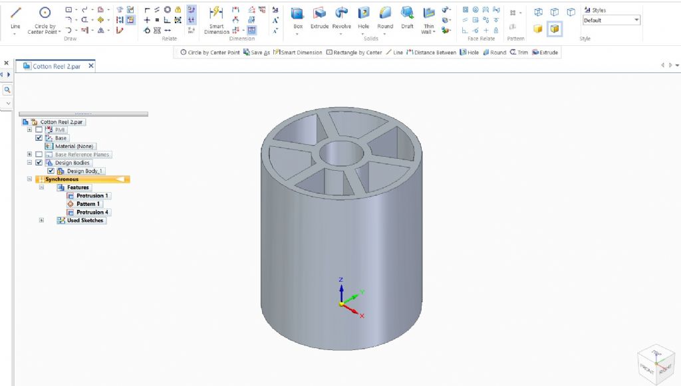
Task: Select Pattern 1 in the feature tree
Action: tap(88, 204)
